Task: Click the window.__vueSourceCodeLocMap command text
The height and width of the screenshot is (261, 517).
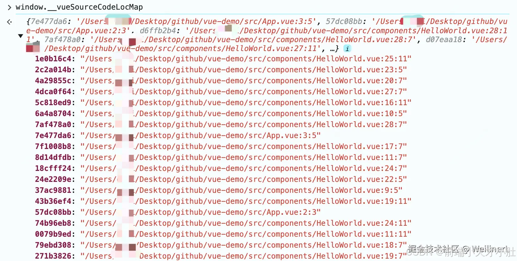Action: [x=79, y=7]
